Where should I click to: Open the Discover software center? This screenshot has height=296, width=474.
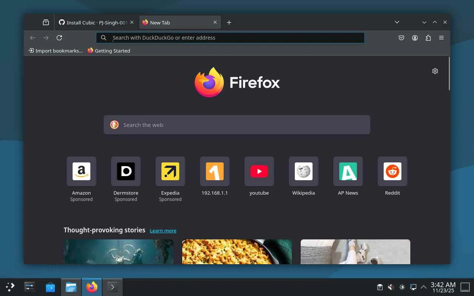[x=50, y=287]
